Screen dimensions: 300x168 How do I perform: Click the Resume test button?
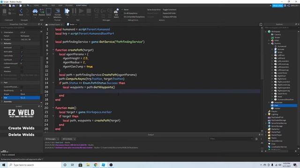(x=81, y=11)
